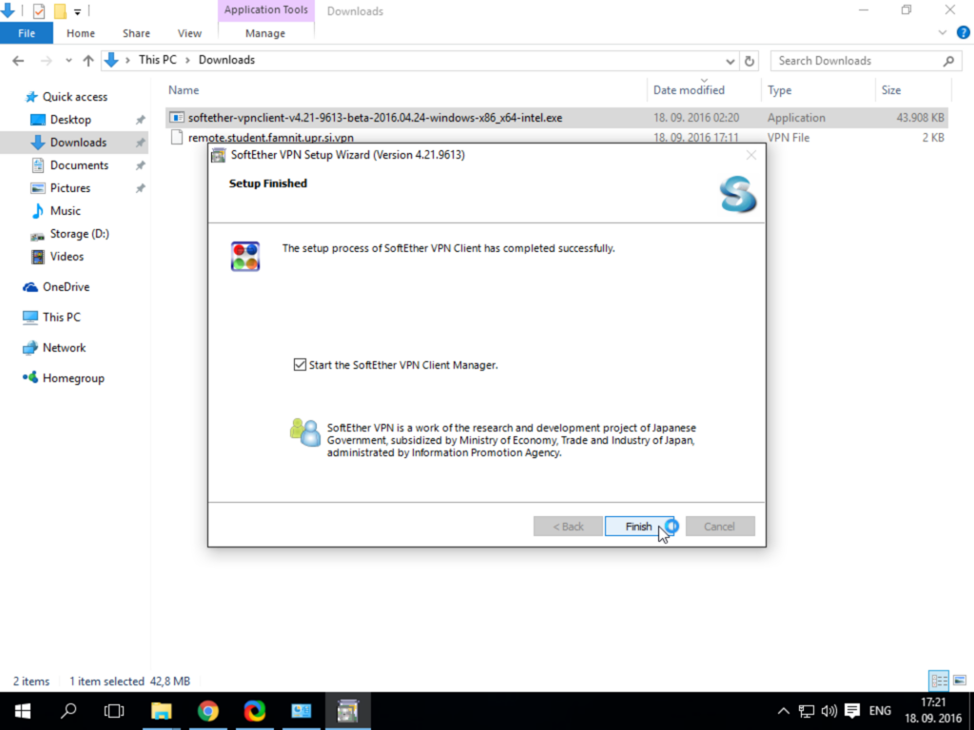Close the SoftEther VPN Setup Wizard dialog

(x=751, y=155)
